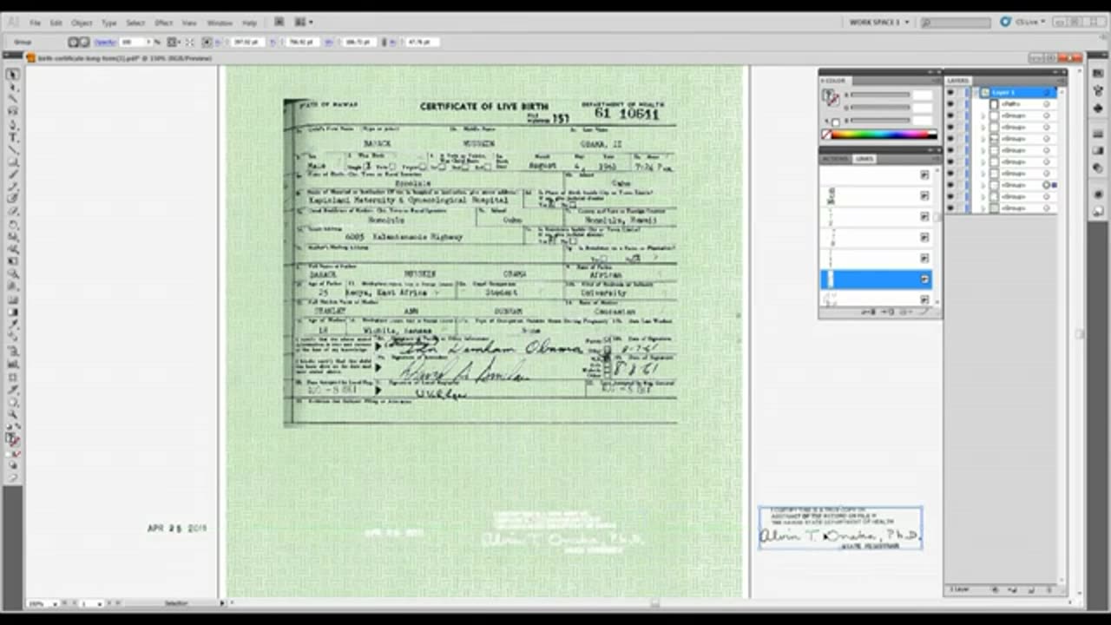Select the Pen tool
This screenshot has width=1111, height=625.
pyautogui.click(x=13, y=124)
